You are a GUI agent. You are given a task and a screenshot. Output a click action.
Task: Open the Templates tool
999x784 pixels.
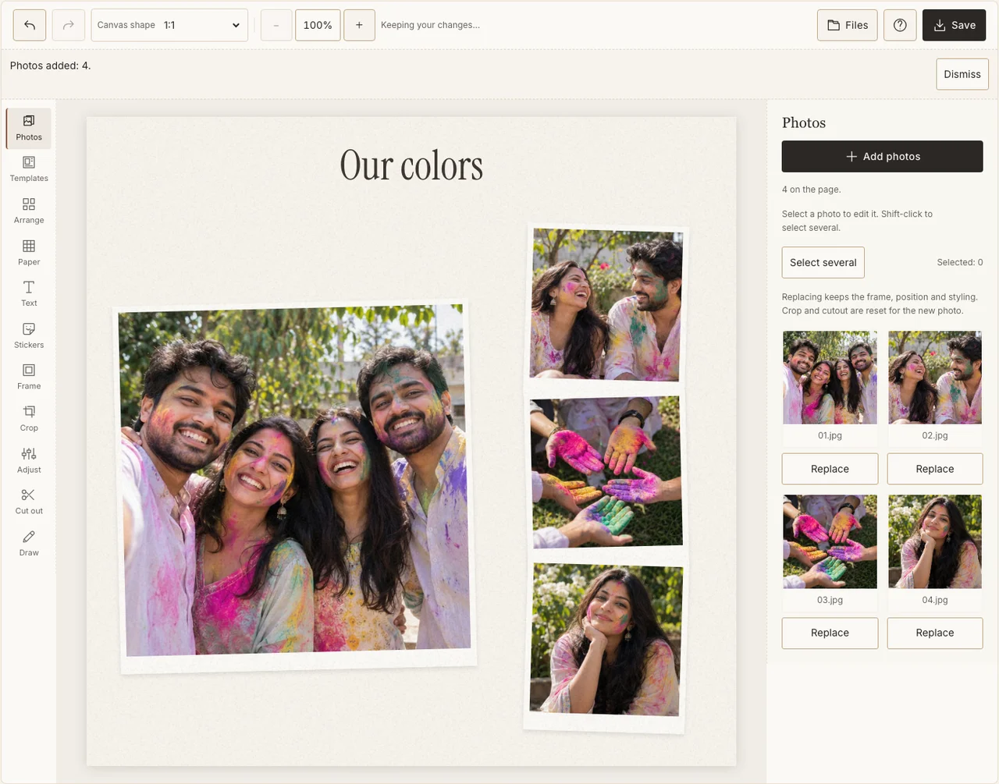pyautogui.click(x=29, y=169)
